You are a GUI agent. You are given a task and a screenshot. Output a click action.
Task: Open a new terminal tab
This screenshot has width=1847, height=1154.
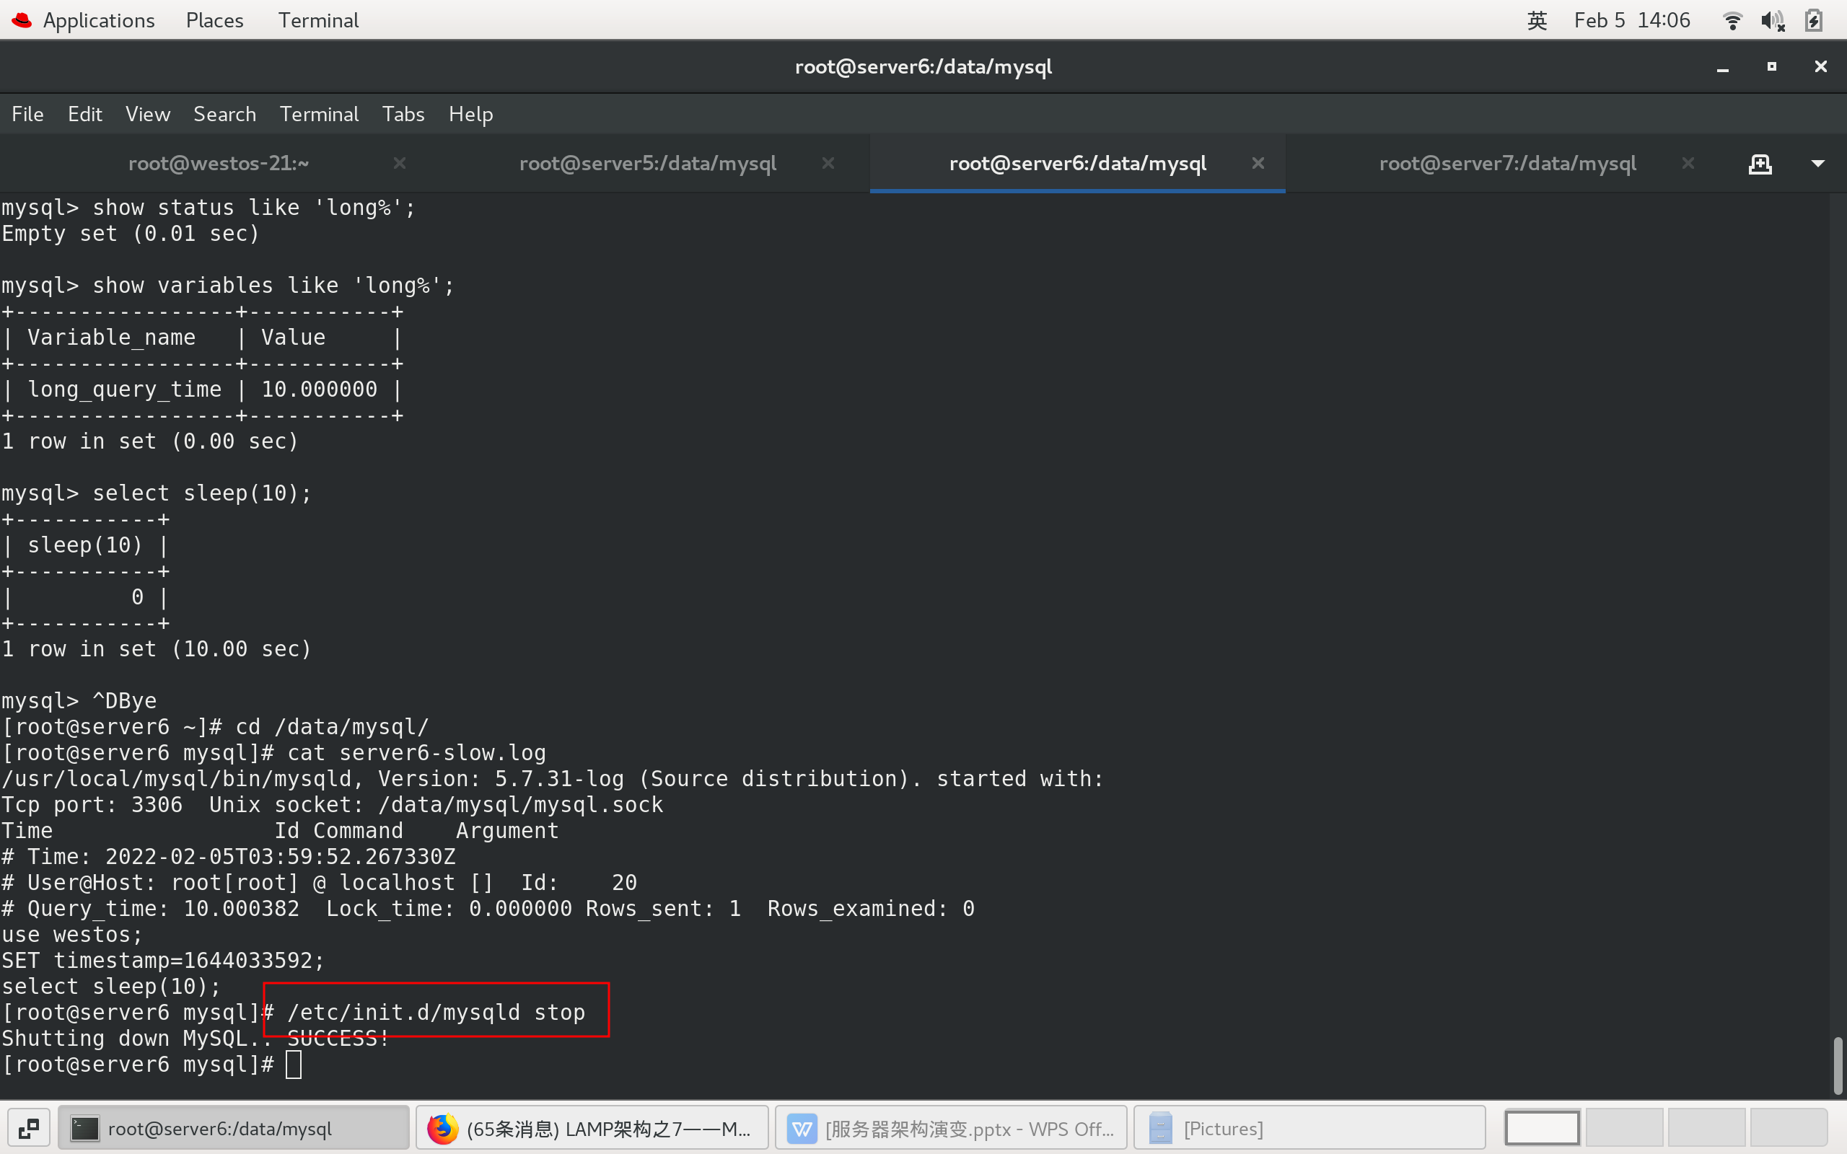[1760, 162]
